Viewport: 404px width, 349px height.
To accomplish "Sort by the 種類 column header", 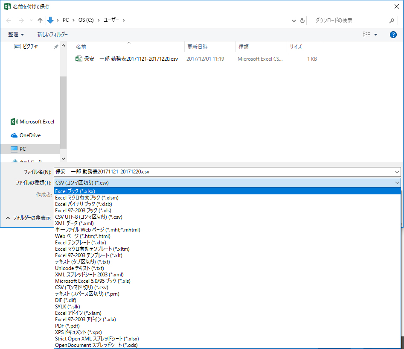I will pyautogui.click(x=244, y=47).
